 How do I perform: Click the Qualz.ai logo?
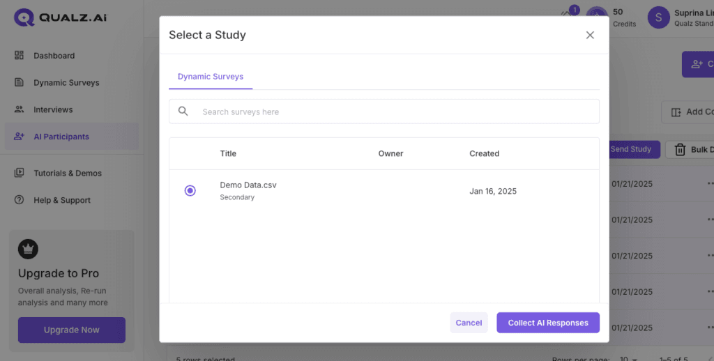(x=60, y=17)
